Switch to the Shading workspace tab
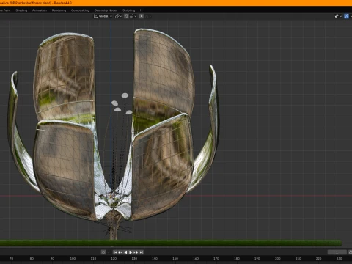Viewport: 352px width, 264px height. pos(21,10)
